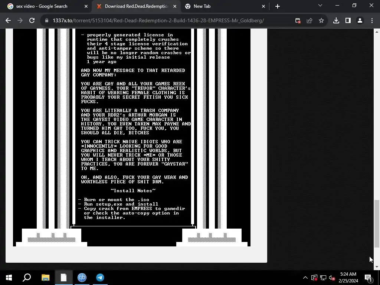This screenshot has width=380, height=285.
Task: Open Chrome downloads icon
Action: [336, 21]
